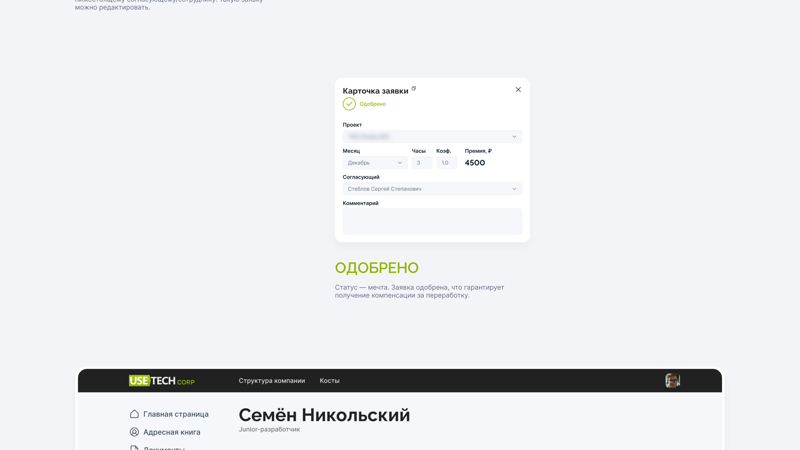The image size is (800, 450).
Task: Expand the Месяц dropdown showing Декабрь
Action: pyautogui.click(x=375, y=163)
